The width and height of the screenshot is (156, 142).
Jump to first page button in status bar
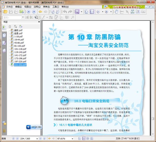pyautogui.click(x=14, y=138)
